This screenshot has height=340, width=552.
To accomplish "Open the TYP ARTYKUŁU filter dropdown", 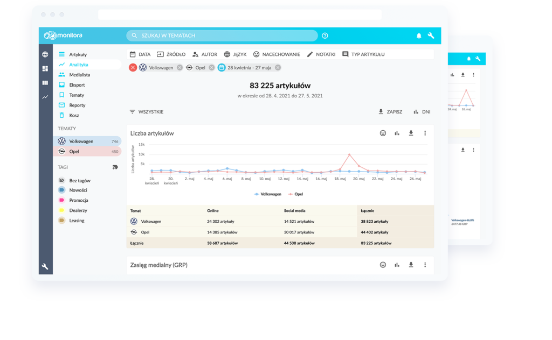I will (x=363, y=54).
